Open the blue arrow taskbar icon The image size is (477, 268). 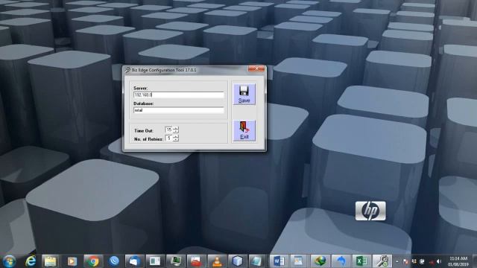[341, 261]
